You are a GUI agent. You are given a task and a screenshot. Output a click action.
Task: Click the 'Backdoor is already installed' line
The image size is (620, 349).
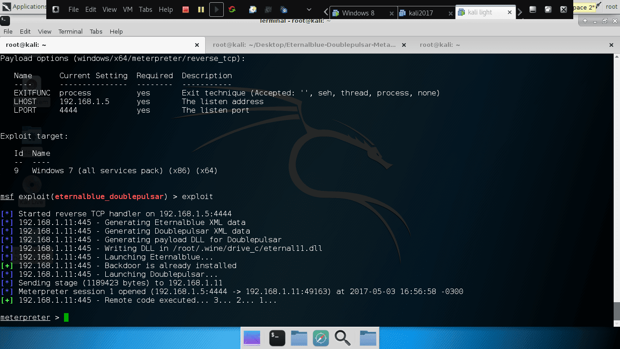(118, 265)
